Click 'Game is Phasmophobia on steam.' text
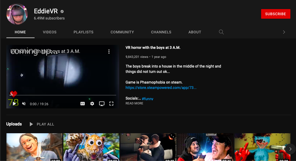 154,82
